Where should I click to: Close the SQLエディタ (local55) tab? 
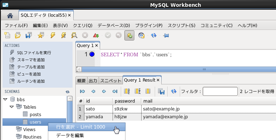click(69, 15)
